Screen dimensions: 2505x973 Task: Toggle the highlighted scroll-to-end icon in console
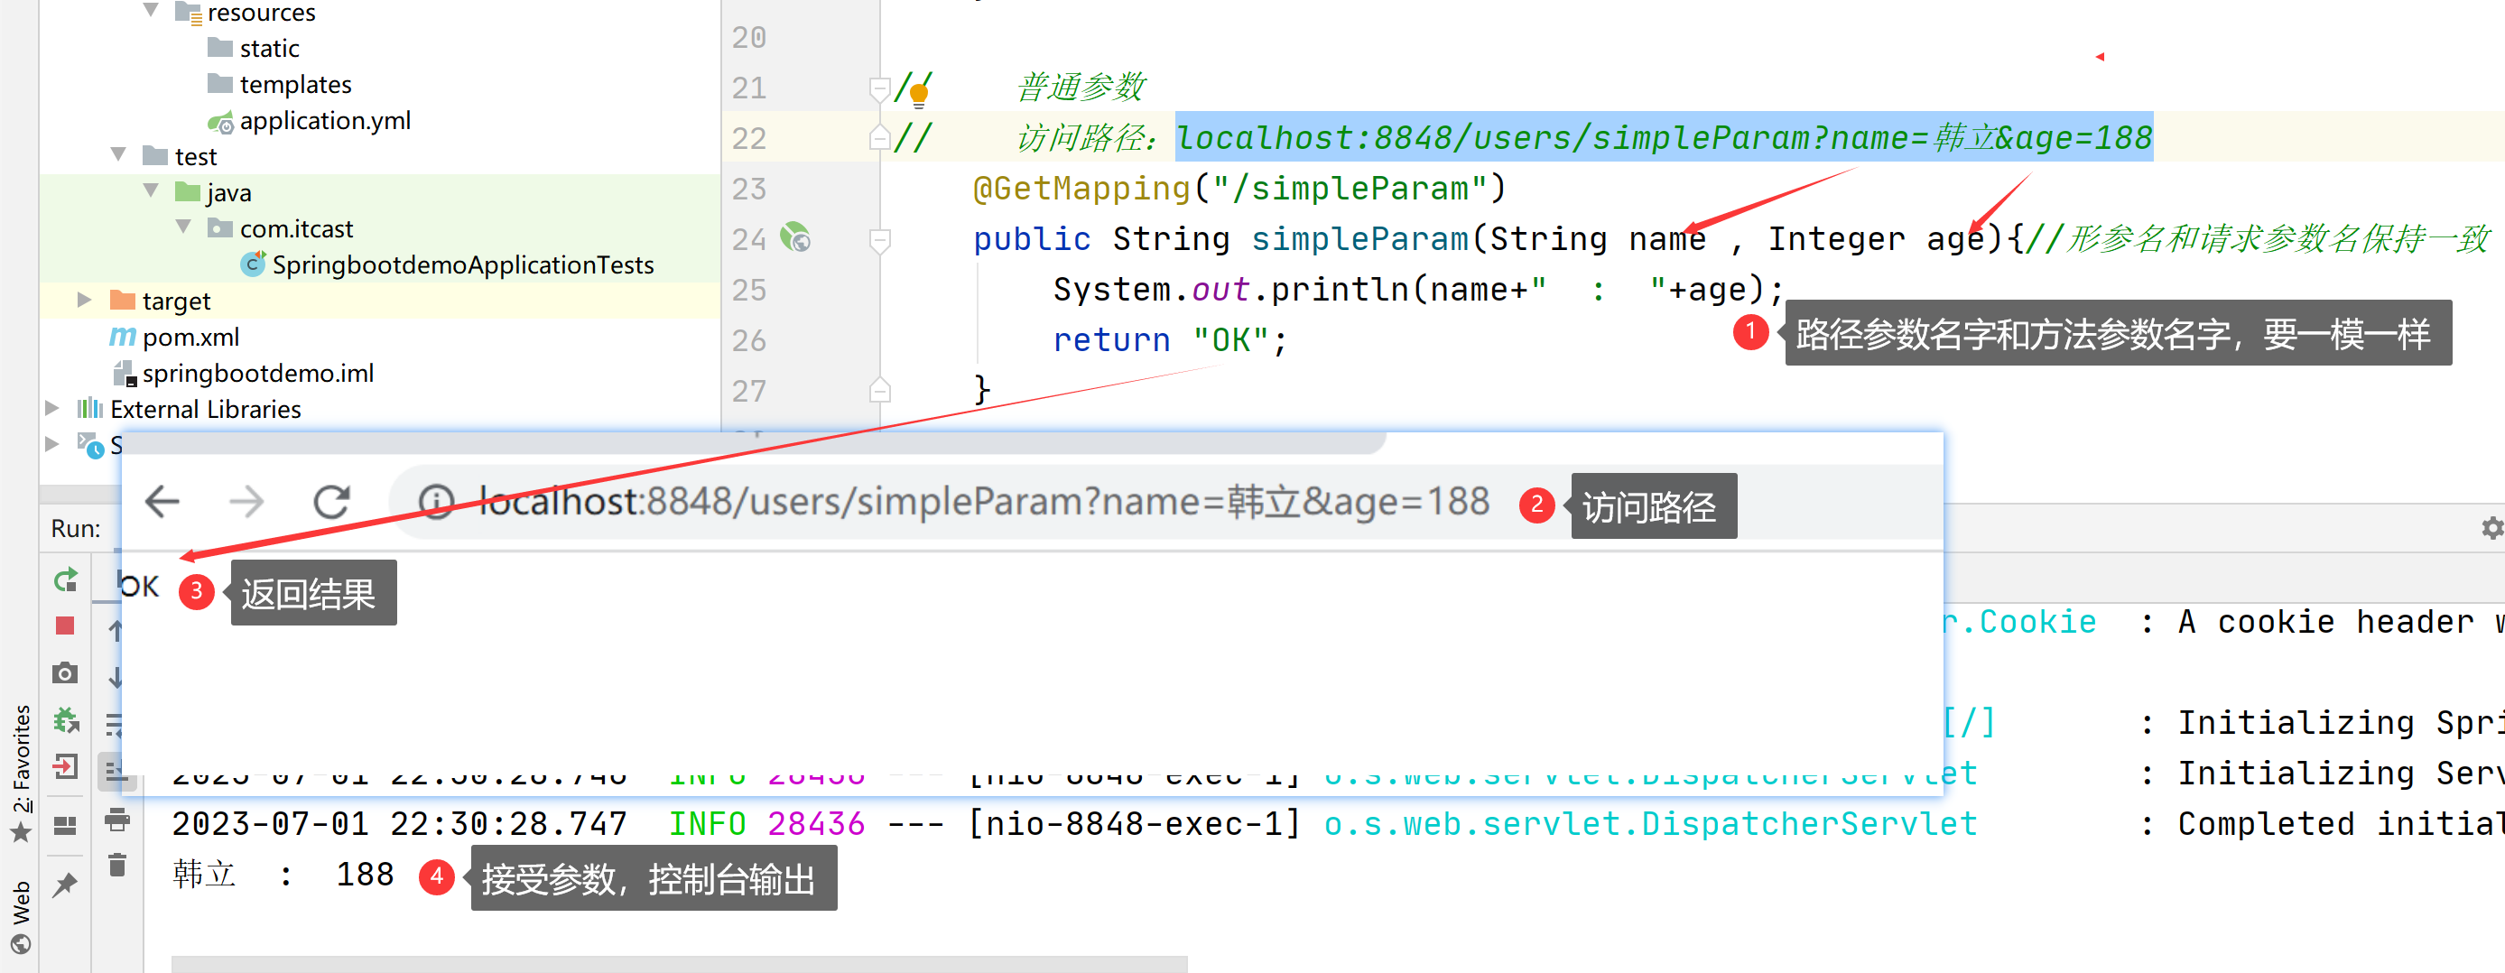coord(116,771)
